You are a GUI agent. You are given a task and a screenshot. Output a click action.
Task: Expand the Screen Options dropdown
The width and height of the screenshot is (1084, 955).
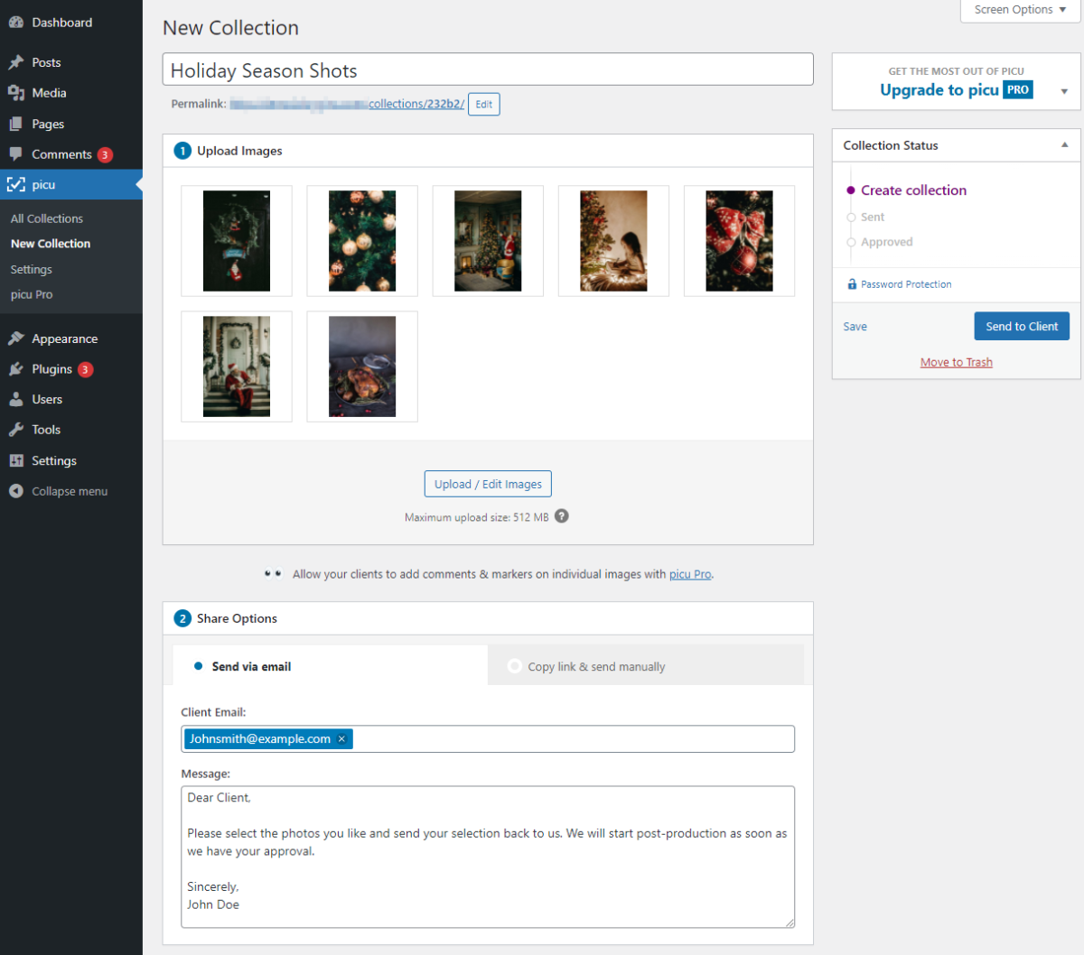[1020, 10]
